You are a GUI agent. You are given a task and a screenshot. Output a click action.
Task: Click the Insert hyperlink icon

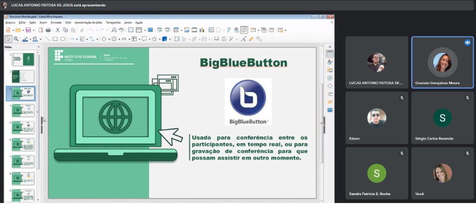coord(237,30)
